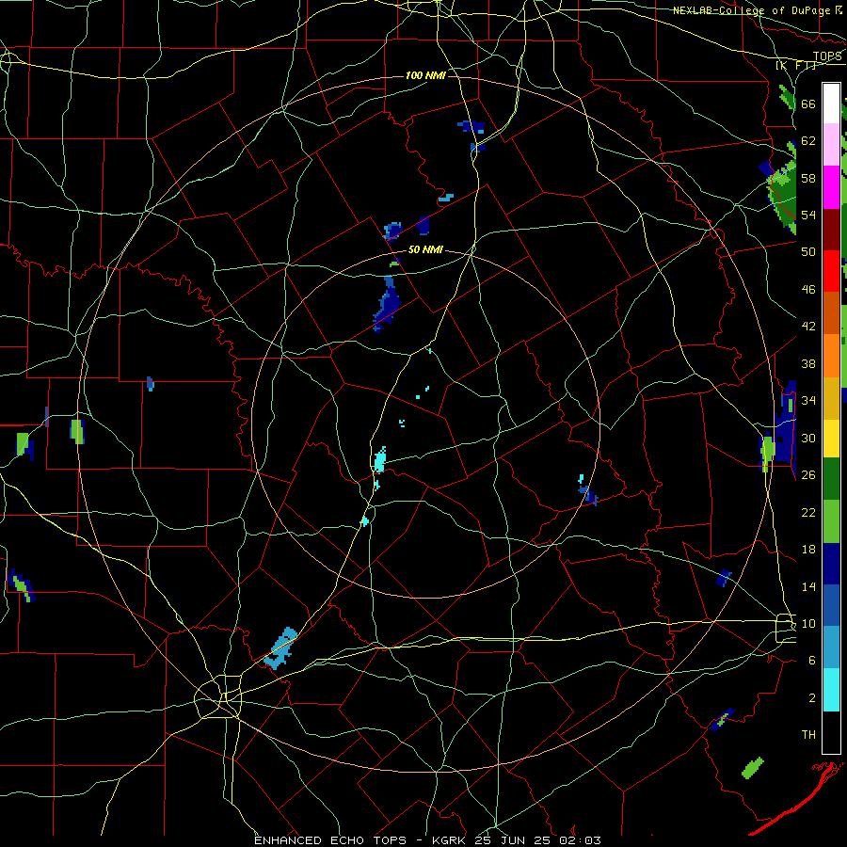
Task: Click the light pink legend swatch
Action: pos(831,145)
